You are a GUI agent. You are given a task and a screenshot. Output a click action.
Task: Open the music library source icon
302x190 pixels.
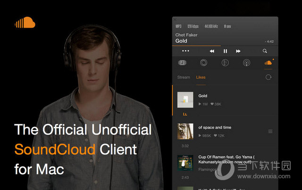182,63
